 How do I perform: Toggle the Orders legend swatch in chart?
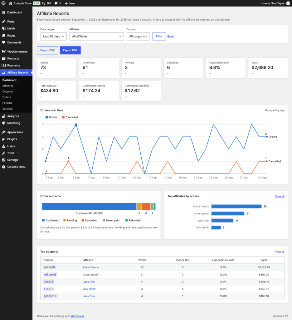pyautogui.click(x=47, y=117)
